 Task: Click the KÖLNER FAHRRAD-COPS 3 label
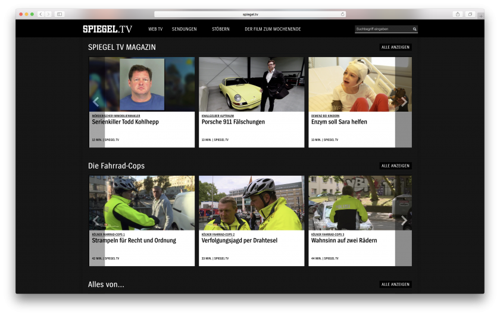[328, 235]
